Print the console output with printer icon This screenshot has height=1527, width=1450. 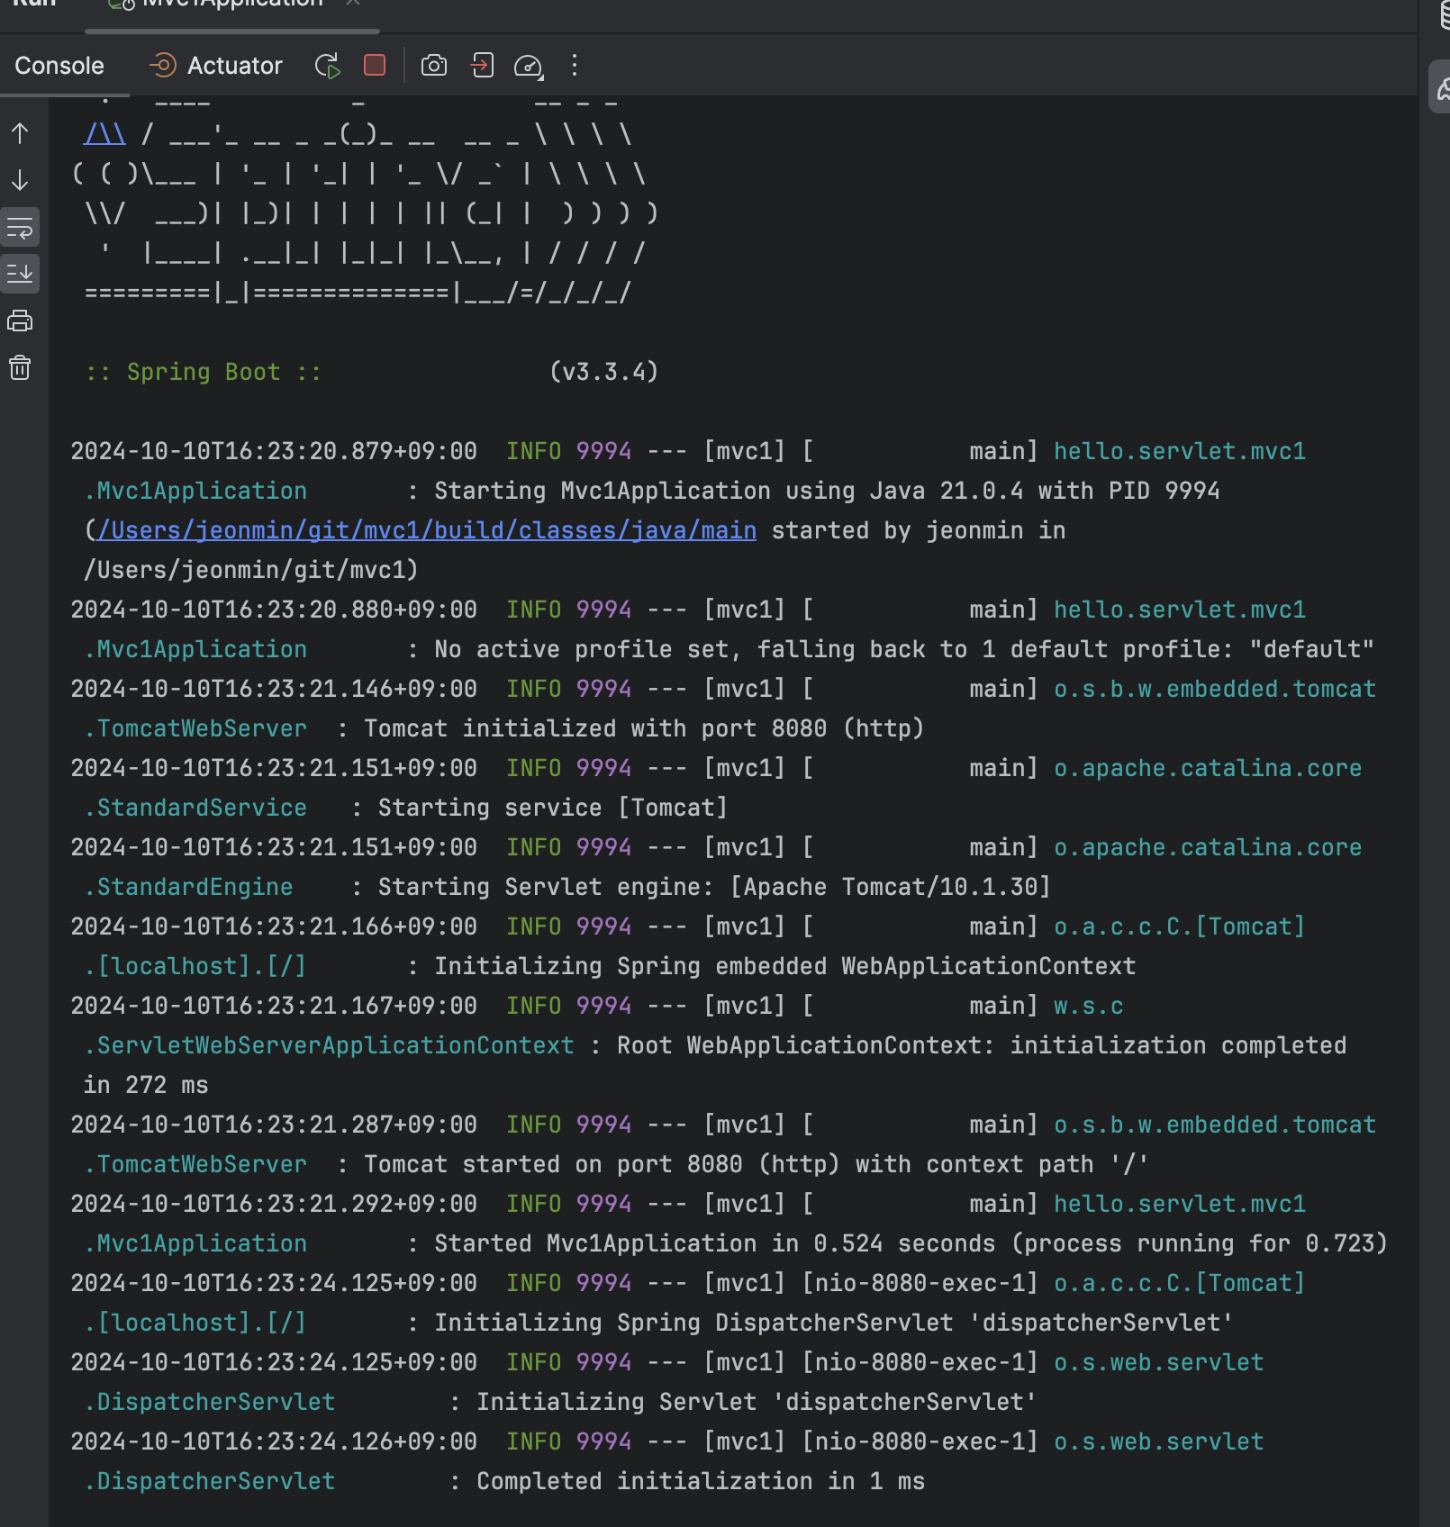click(20, 321)
